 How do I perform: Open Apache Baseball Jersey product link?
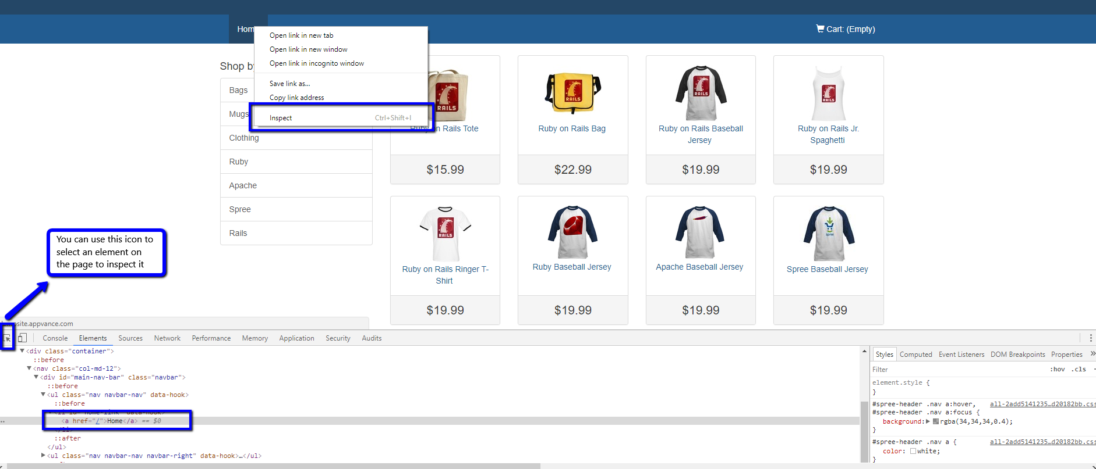(x=699, y=267)
